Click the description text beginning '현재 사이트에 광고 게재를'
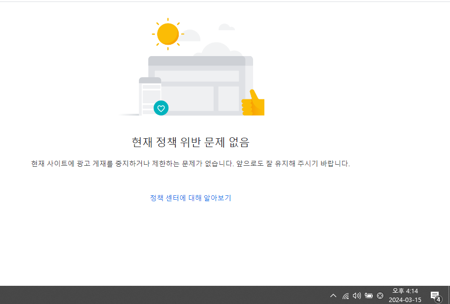450x304 pixels. pos(191,163)
